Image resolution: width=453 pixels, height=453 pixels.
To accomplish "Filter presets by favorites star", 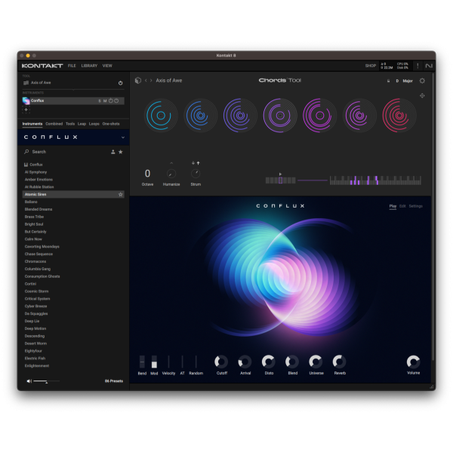I will click(x=121, y=152).
